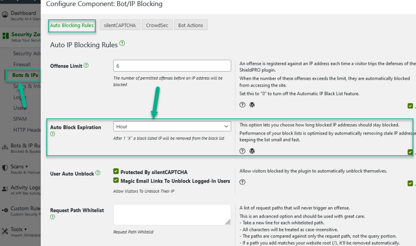416x246 pixels.
Task: Switch to the silentCAPTCHA tab
Action: click(119, 24)
